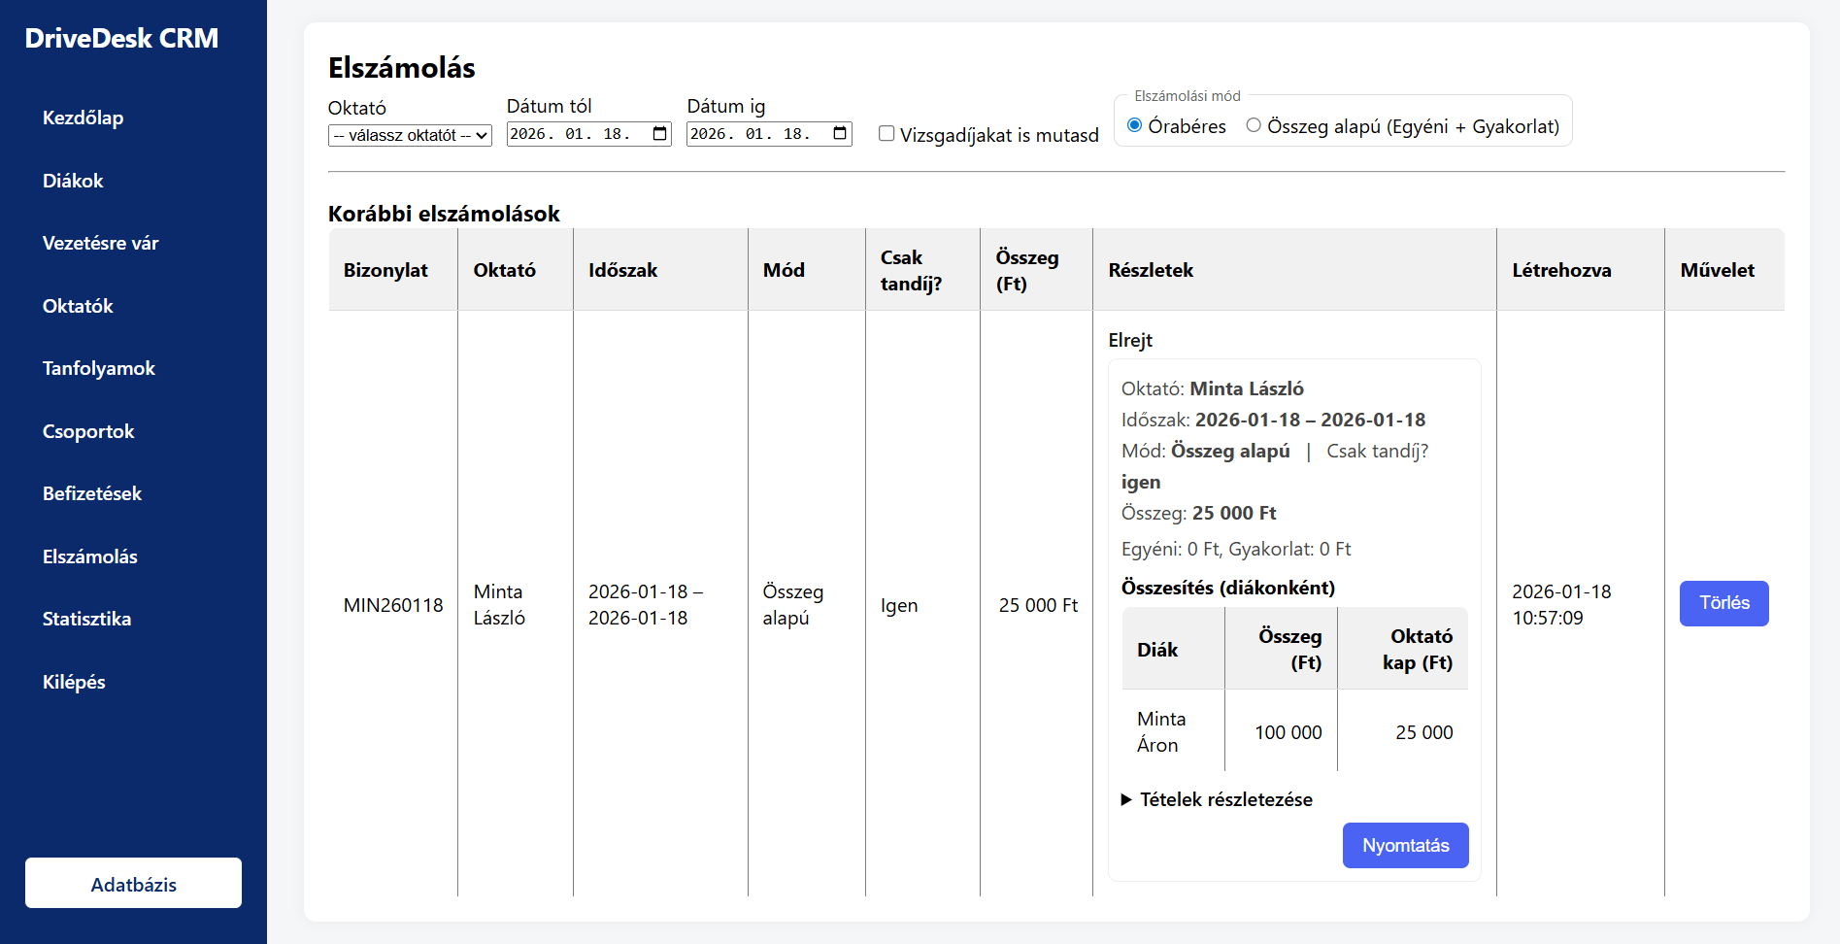1840x944 pixels.
Task: Open Elszámolás in sidebar
Action: point(90,556)
